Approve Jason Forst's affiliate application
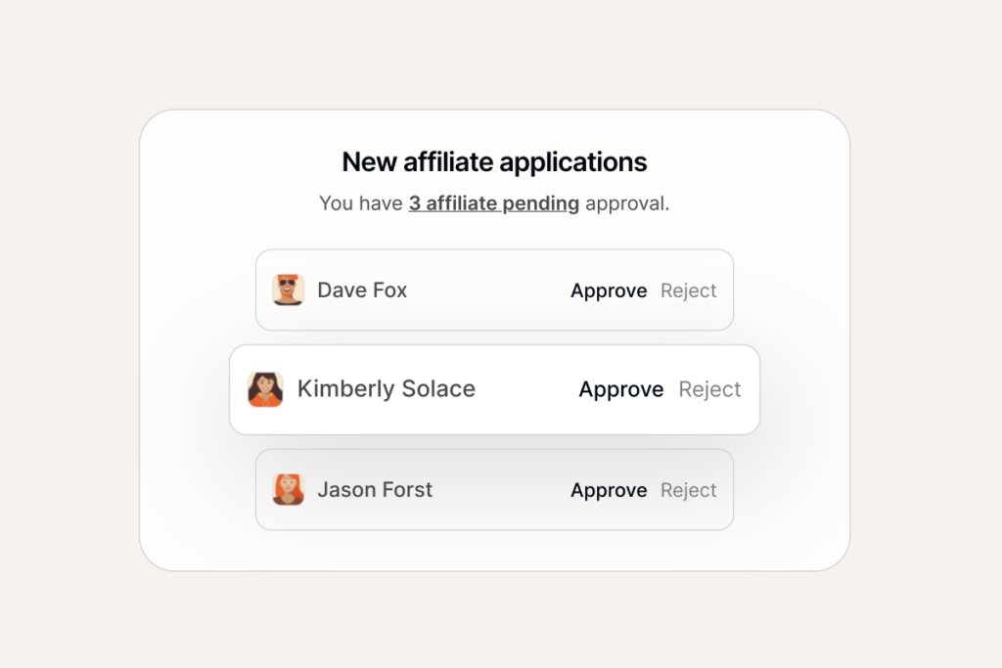 pos(609,489)
